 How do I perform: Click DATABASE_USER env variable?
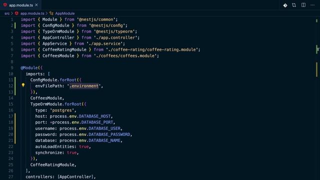coord(104,128)
